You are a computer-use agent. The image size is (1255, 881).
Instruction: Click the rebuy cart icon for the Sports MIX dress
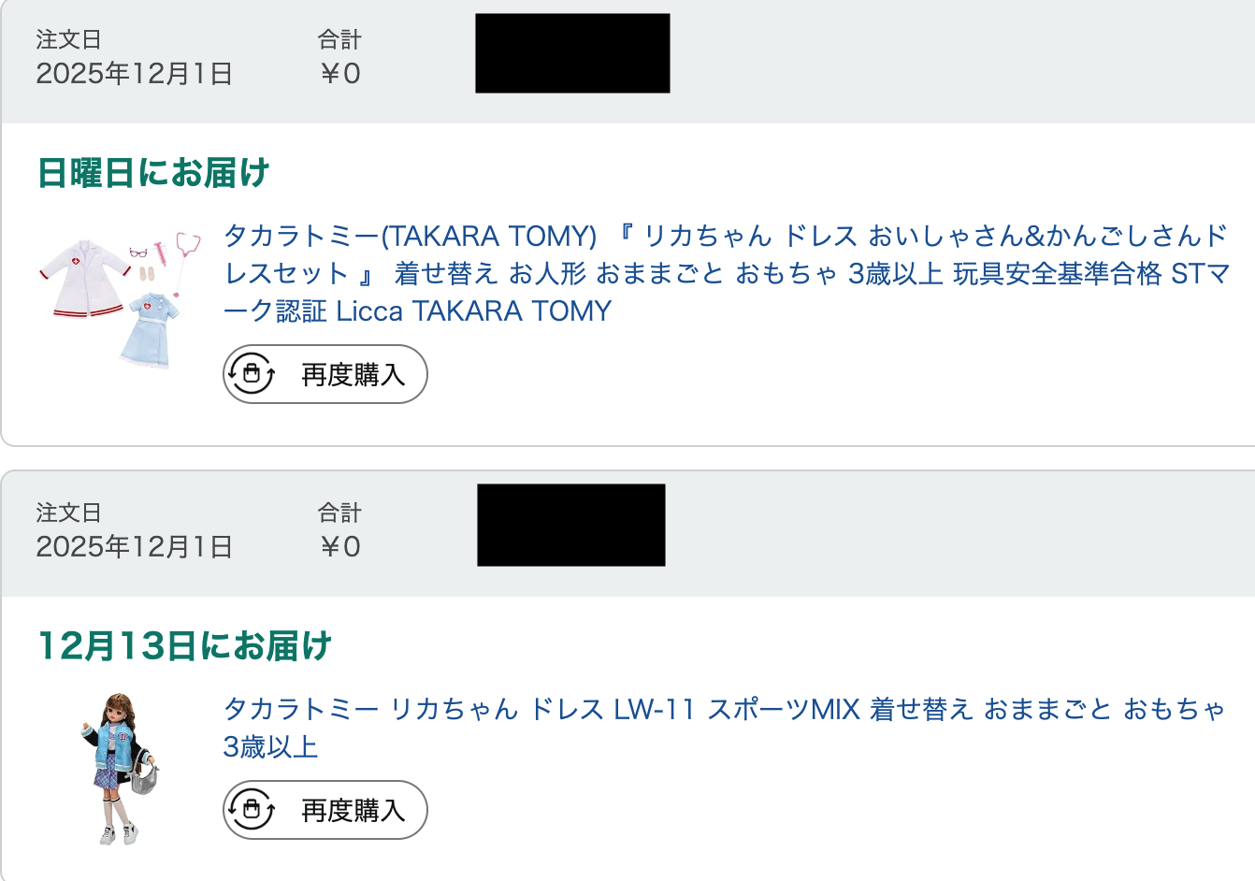(251, 810)
